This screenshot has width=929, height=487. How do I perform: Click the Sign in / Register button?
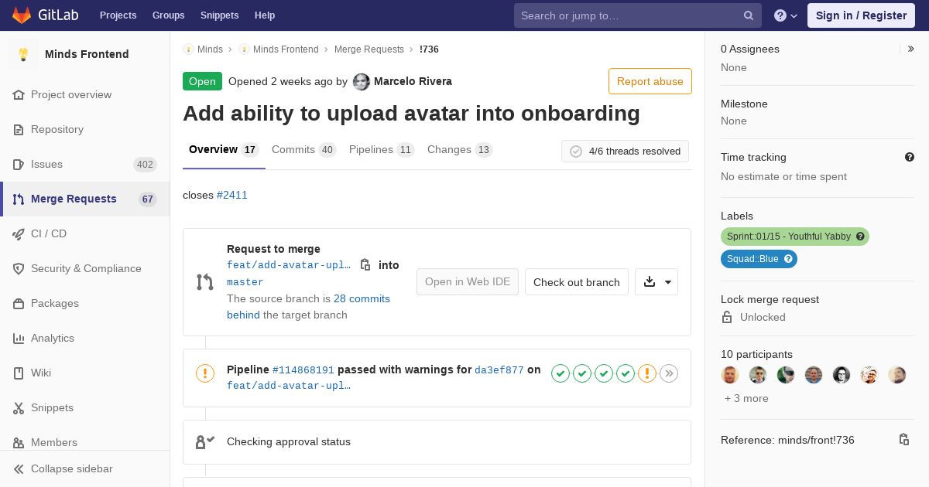pyautogui.click(x=861, y=15)
